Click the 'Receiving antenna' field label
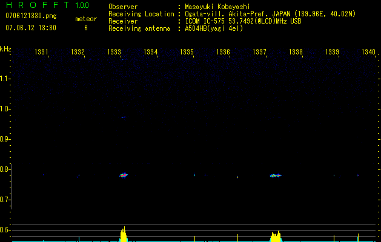The image size is (381, 242). 139,28
